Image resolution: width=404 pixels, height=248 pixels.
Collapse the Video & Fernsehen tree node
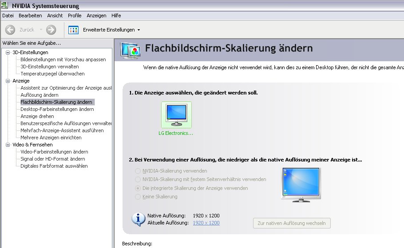pos(8,145)
